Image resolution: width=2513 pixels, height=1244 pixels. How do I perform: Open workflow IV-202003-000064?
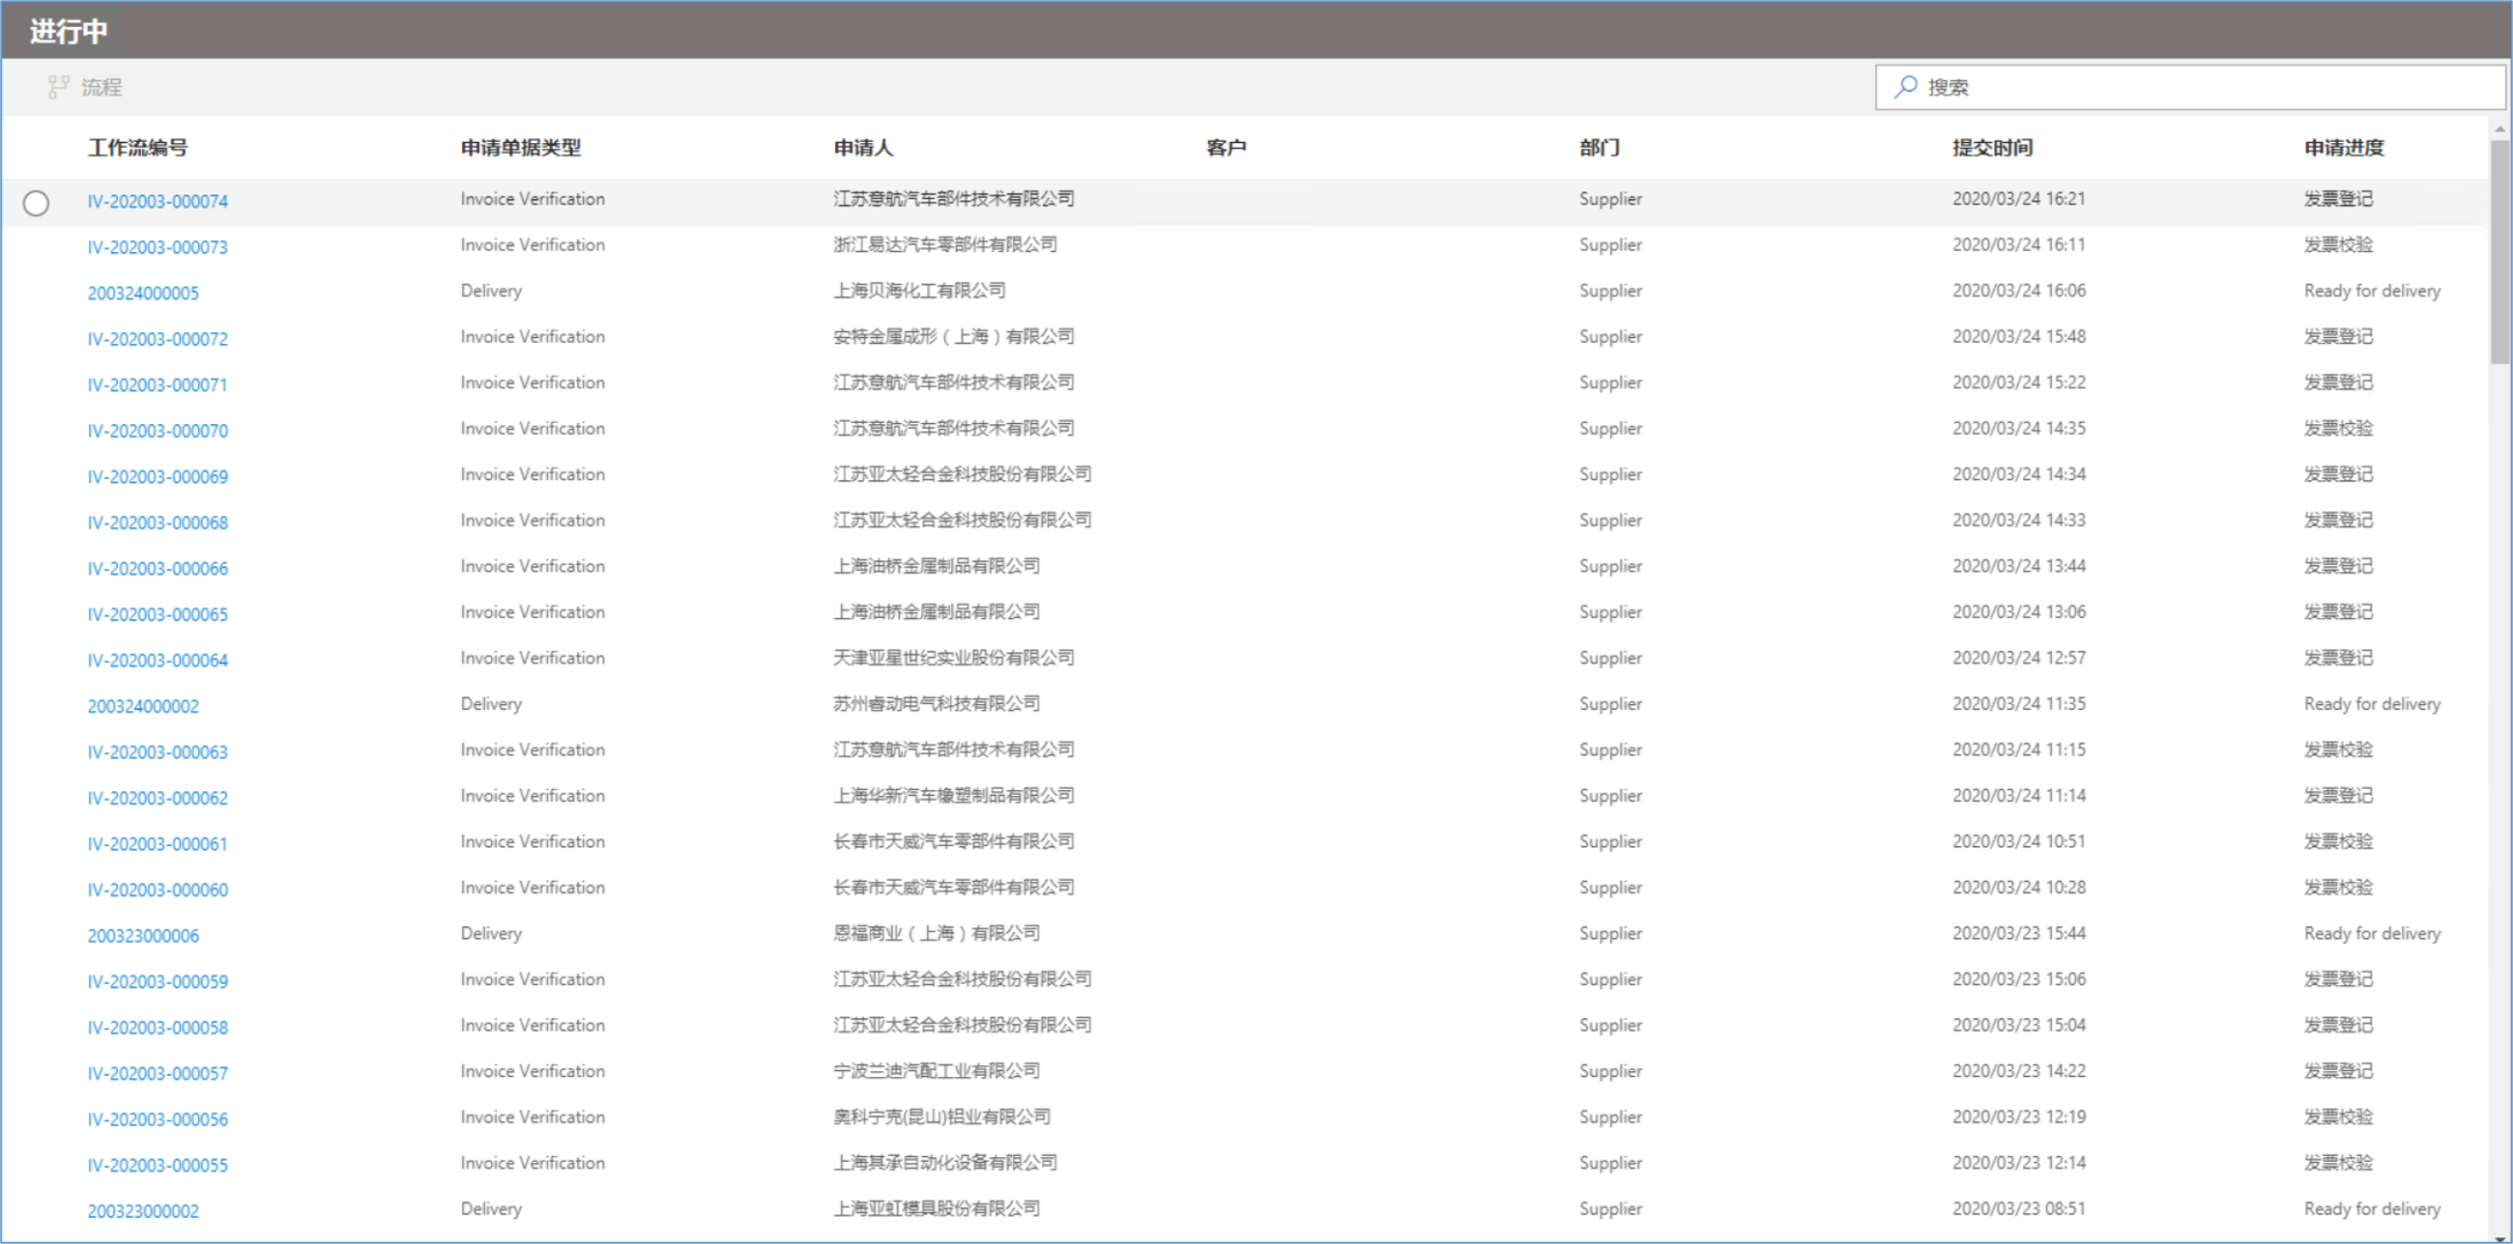tap(159, 659)
